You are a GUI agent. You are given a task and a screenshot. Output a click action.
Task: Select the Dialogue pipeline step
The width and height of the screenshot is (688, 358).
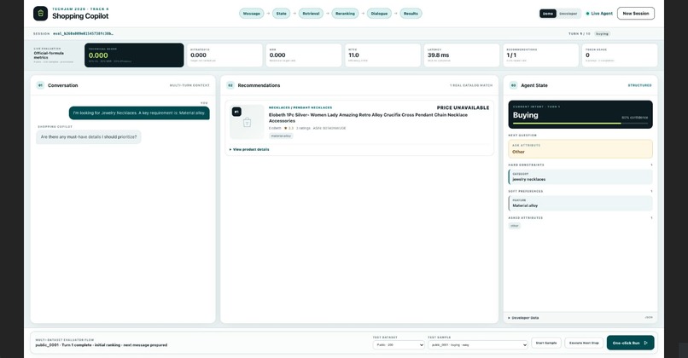pos(379,14)
